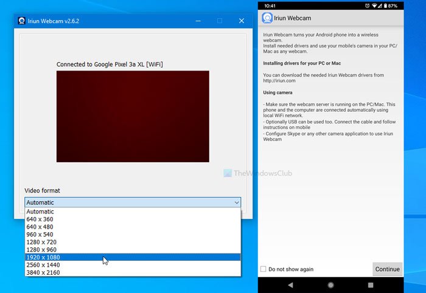Screen dimensions: 426x293
Task: Click 'Connected to Google Pixel 3a XL [WiFi]' text
Action: [x=110, y=64]
